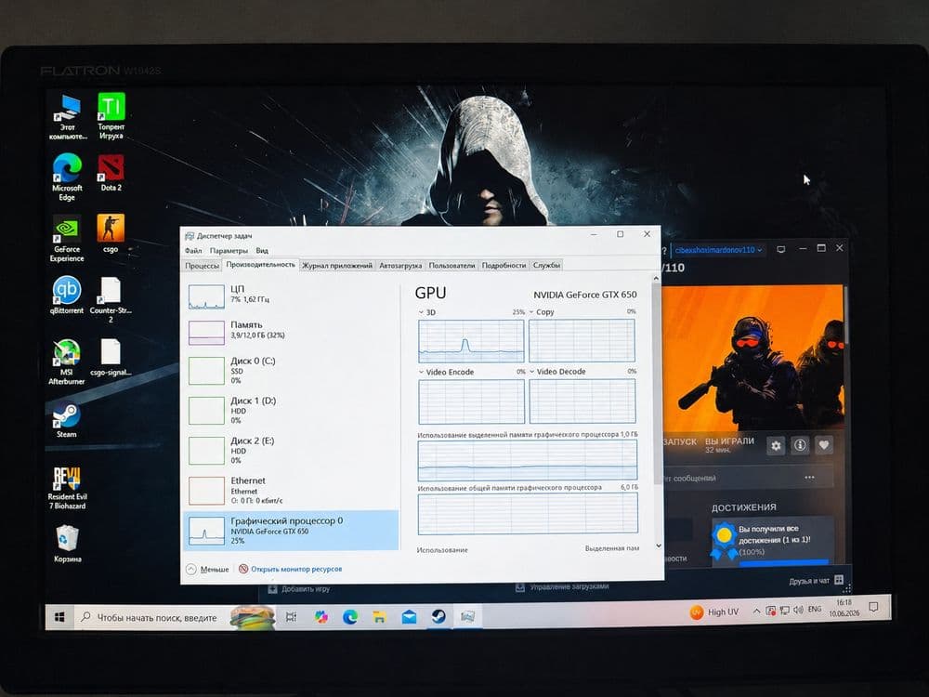Open Steam game settings gear icon
Viewport: 929px width, 697px height.
[x=776, y=446]
